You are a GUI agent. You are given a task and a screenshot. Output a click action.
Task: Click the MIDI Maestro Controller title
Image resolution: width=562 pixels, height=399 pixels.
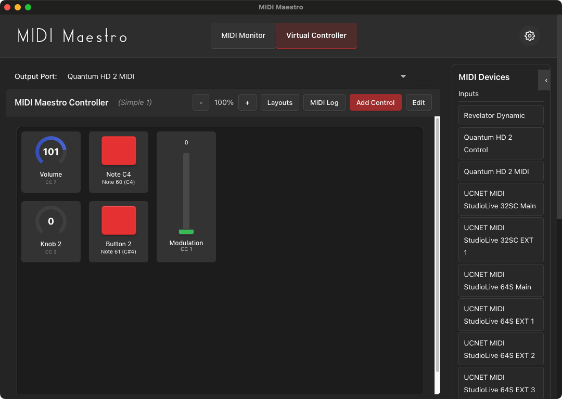click(x=61, y=103)
